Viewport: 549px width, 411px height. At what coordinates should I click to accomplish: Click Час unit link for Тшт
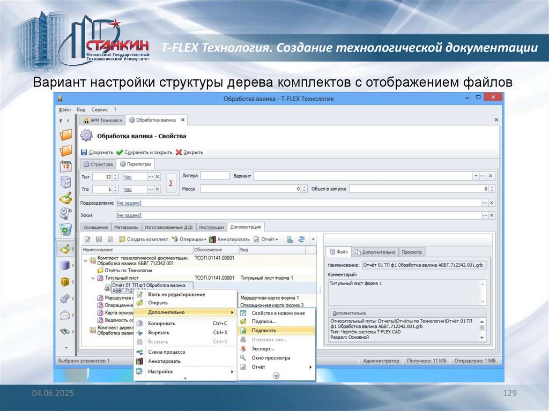point(128,177)
